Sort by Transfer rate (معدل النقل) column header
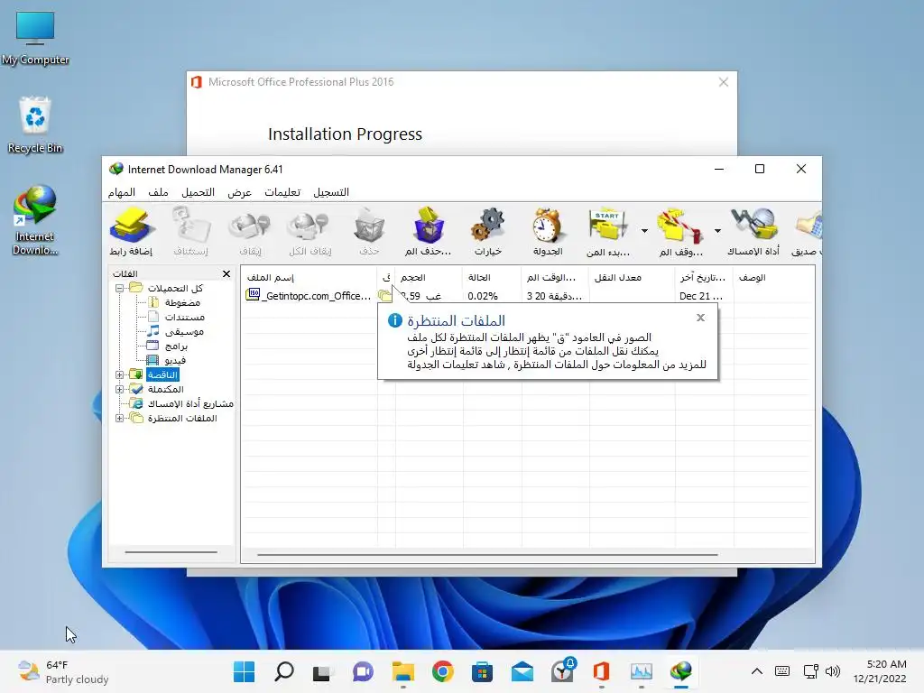 (x=632, y=278)
